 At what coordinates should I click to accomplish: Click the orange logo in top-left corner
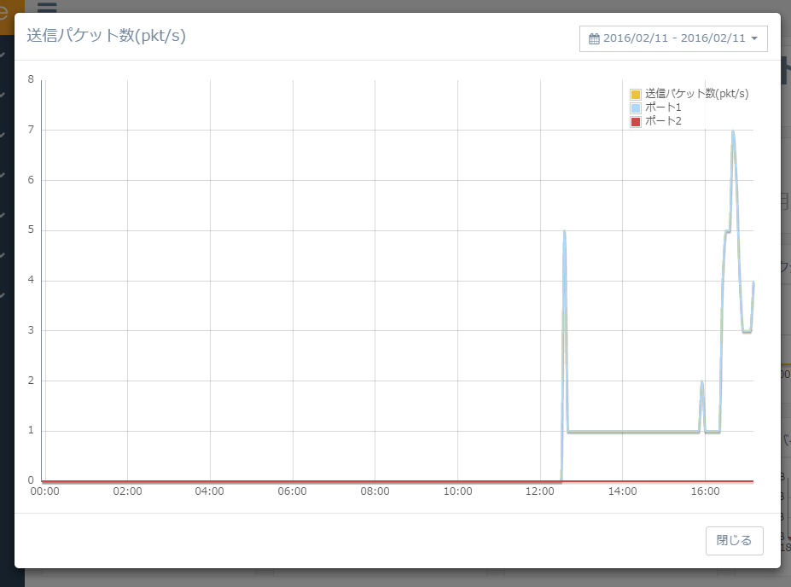[x=7, y=17]
